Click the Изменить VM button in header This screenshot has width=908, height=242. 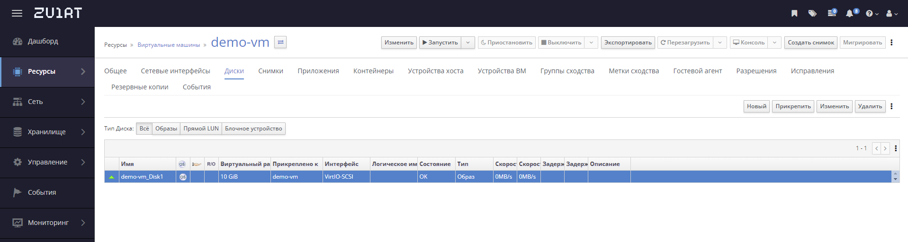tap(399, 43)
